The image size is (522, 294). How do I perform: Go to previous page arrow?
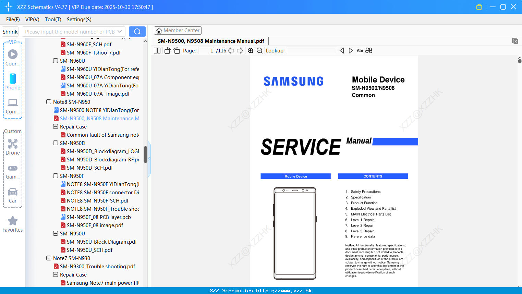click(x=231, y=50)
